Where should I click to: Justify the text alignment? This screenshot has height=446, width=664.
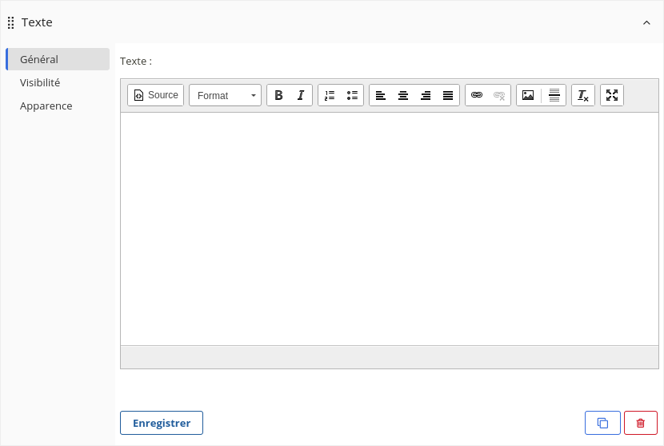[448, 95]
